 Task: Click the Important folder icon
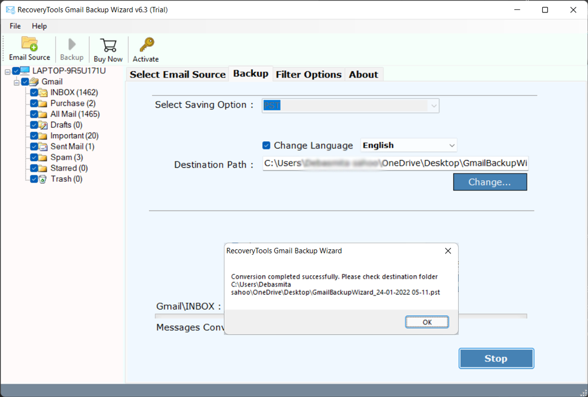pos(43,136)
